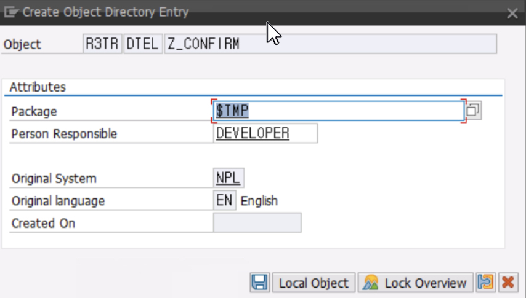Click the Package input field

[x=339, y=111]
